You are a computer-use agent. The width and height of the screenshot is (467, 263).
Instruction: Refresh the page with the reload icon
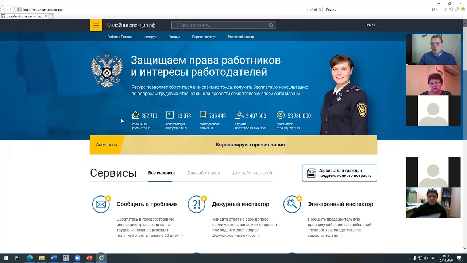tap(320, 9)
